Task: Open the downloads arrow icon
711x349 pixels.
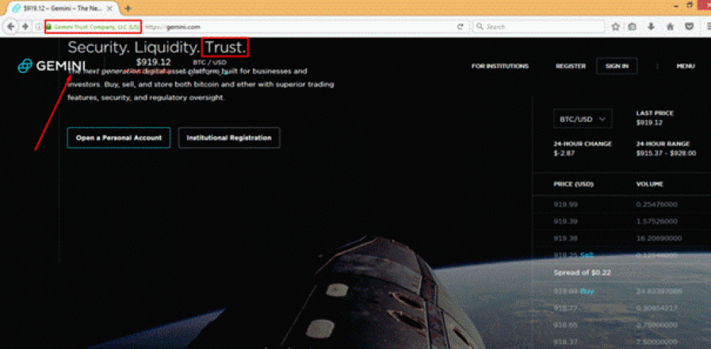Action: [651, 27]
